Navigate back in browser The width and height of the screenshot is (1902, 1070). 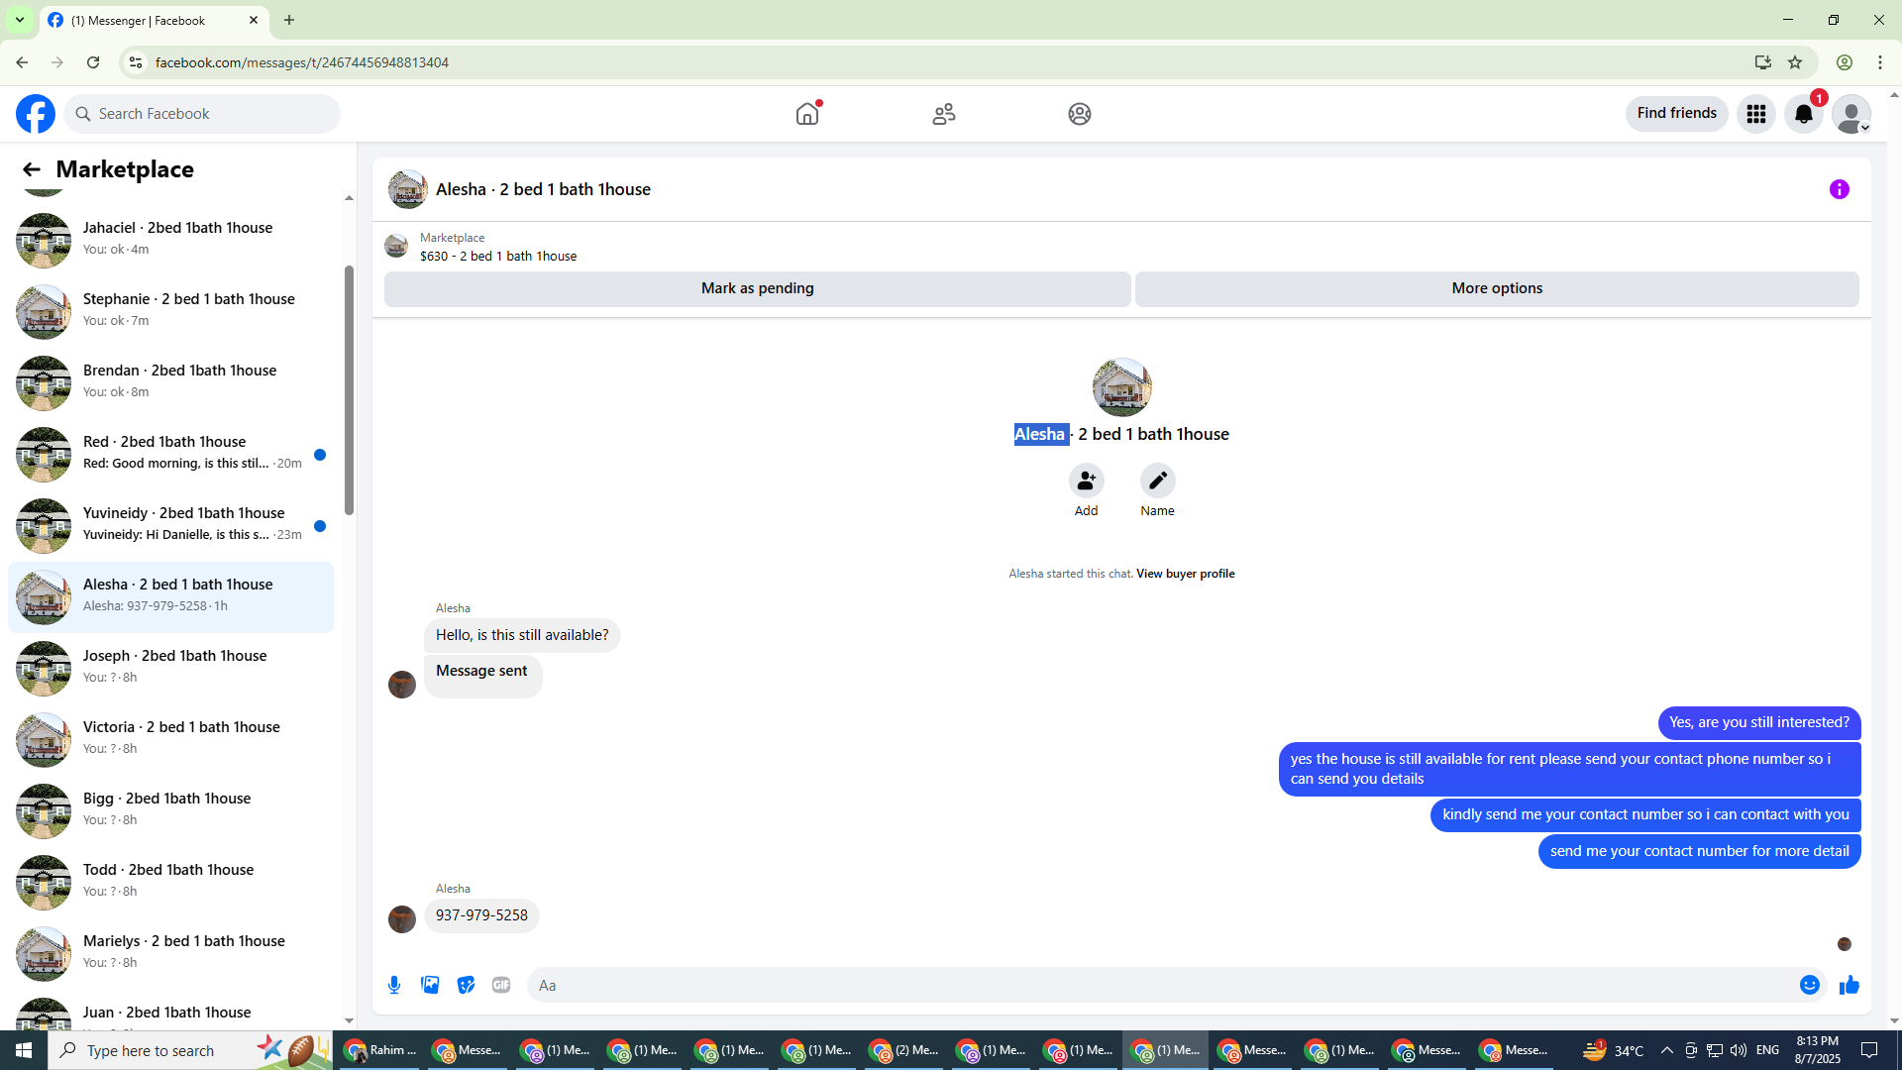22,62
